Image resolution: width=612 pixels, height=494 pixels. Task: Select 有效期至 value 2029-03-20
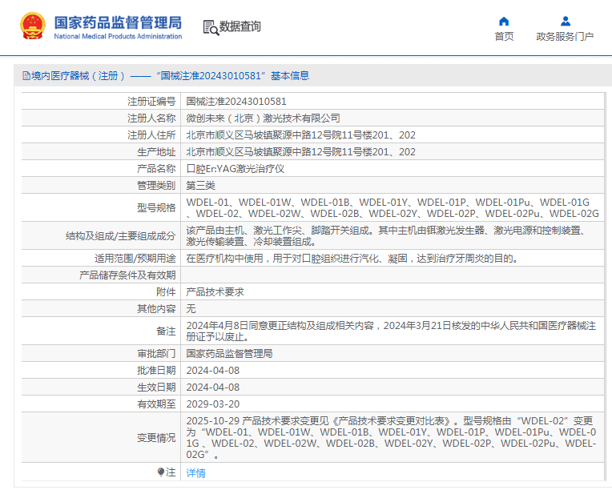[213, 404]
